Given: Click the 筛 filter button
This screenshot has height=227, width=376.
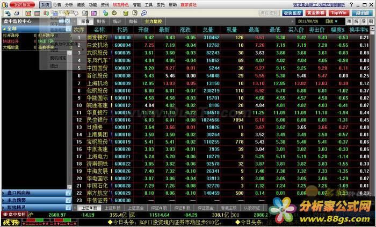Looking at the screenshot, I should (x=349, y=22).
